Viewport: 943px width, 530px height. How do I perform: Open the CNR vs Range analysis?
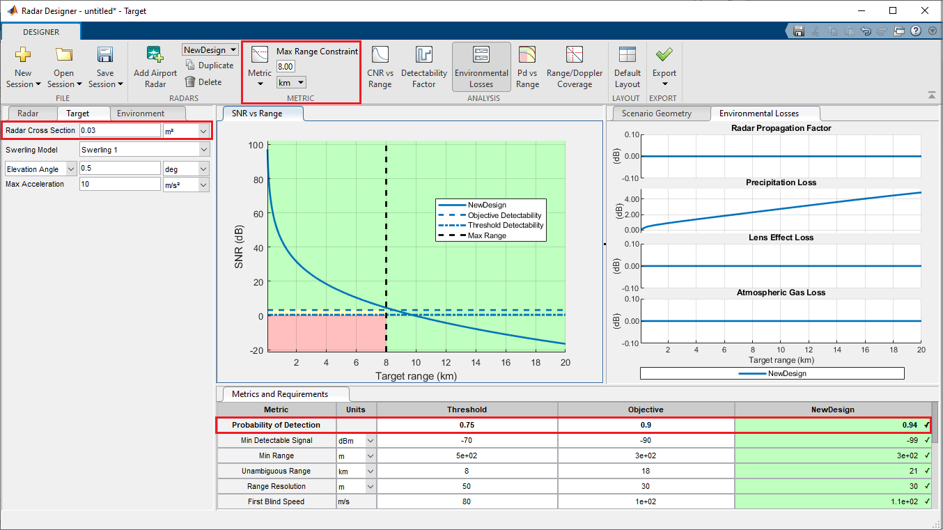coord(380,56)
